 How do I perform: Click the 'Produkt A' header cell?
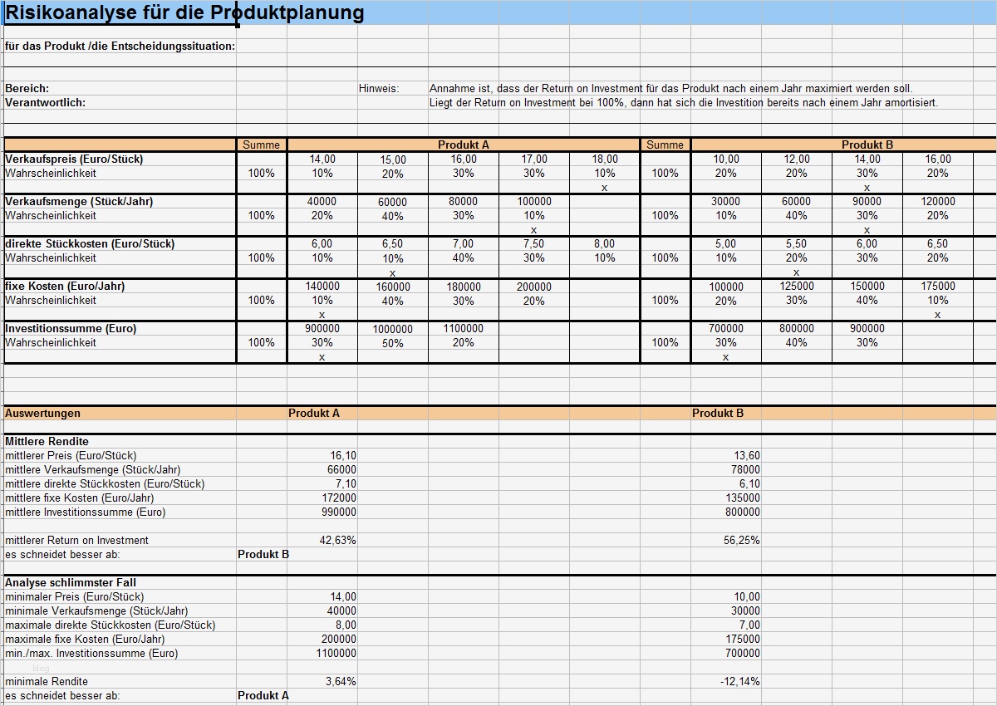point(463,145)
